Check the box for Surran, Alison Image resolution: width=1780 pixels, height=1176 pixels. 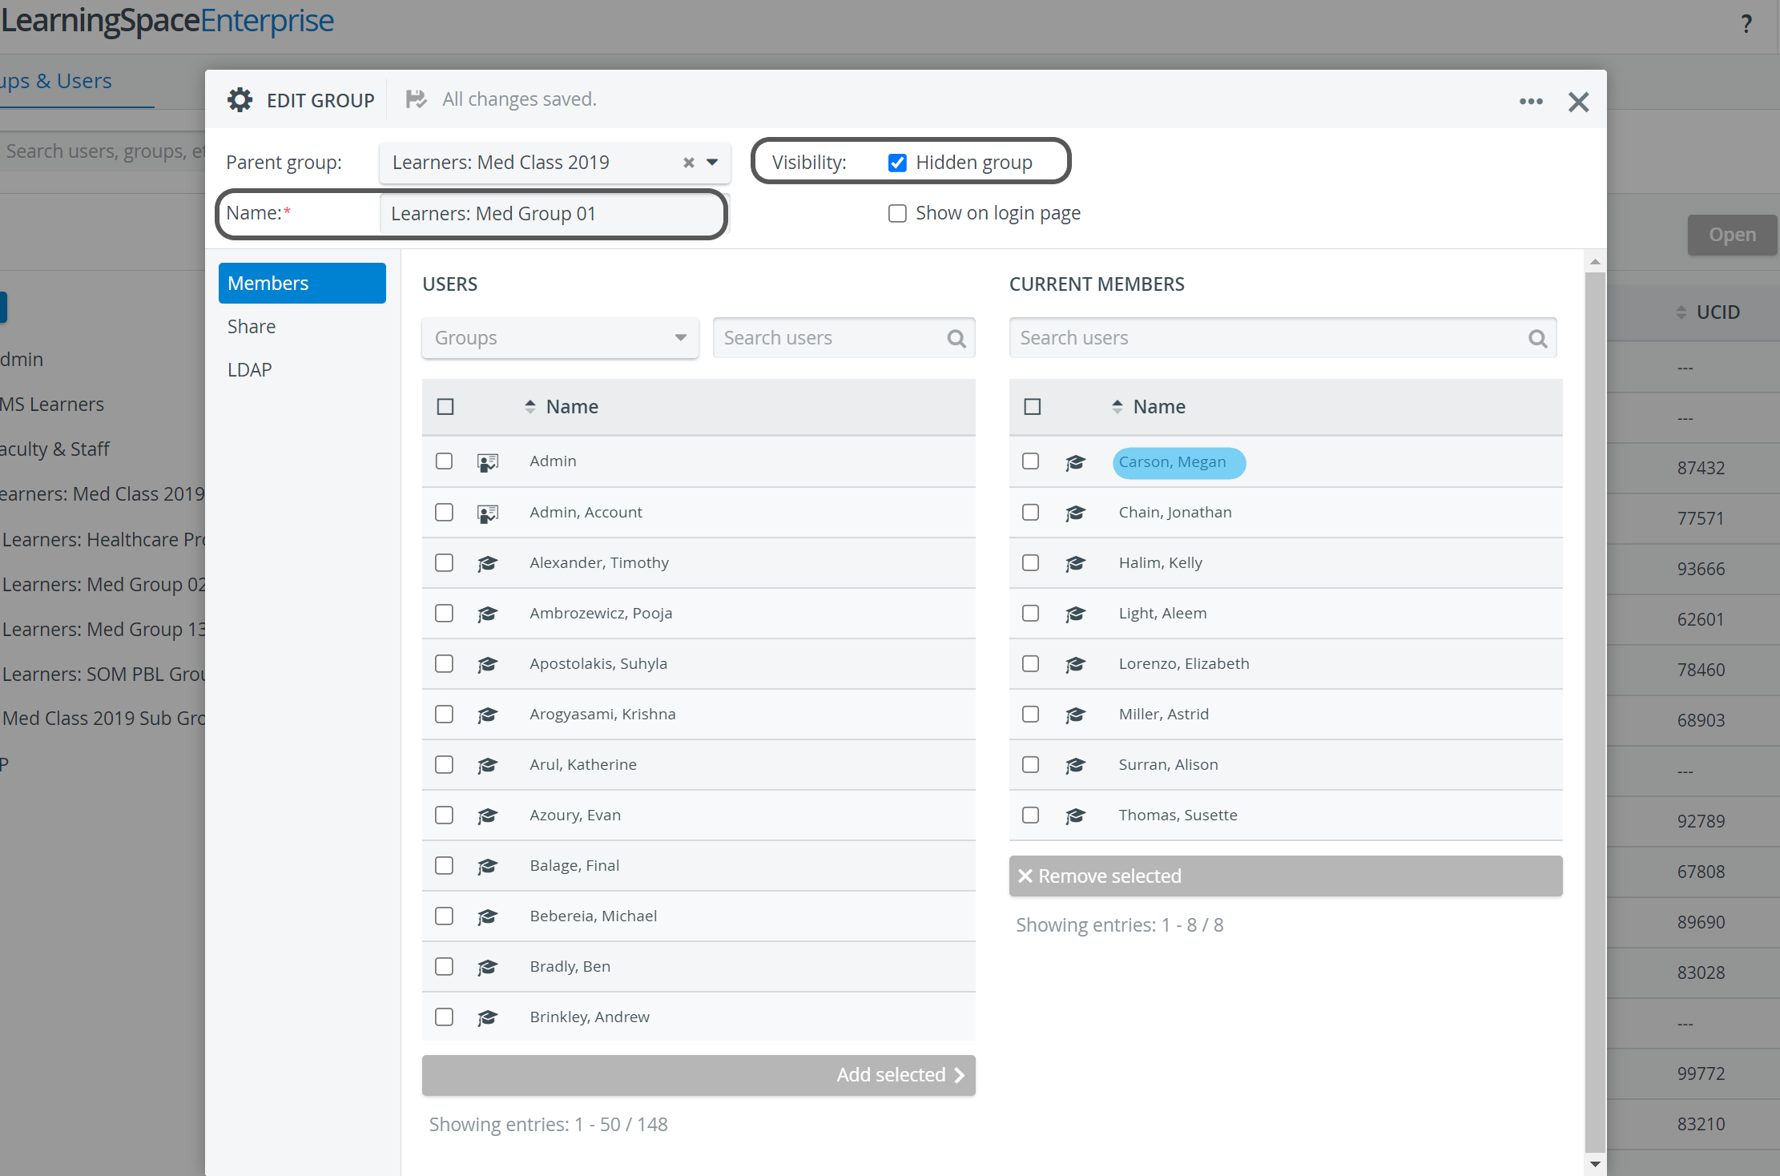[x=1031, y=765]
